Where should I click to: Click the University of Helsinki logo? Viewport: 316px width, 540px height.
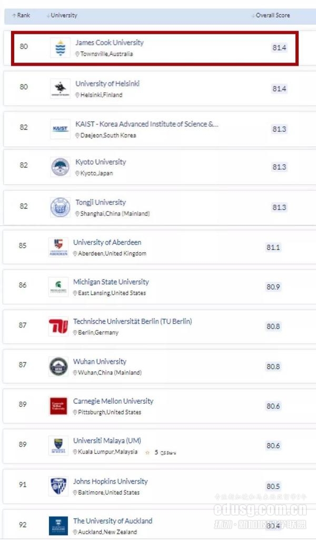[60, 88]
